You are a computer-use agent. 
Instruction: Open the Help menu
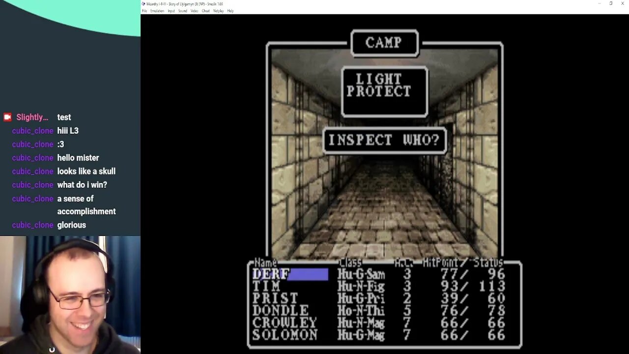[x=230, y=11]
